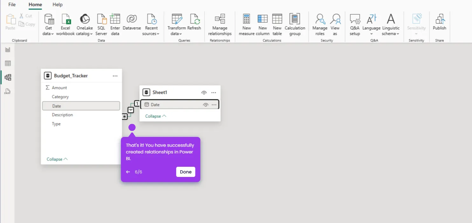Viewport: 472px width, 223px height.
Task: Expand the Recent sources list
Action: 151,25
